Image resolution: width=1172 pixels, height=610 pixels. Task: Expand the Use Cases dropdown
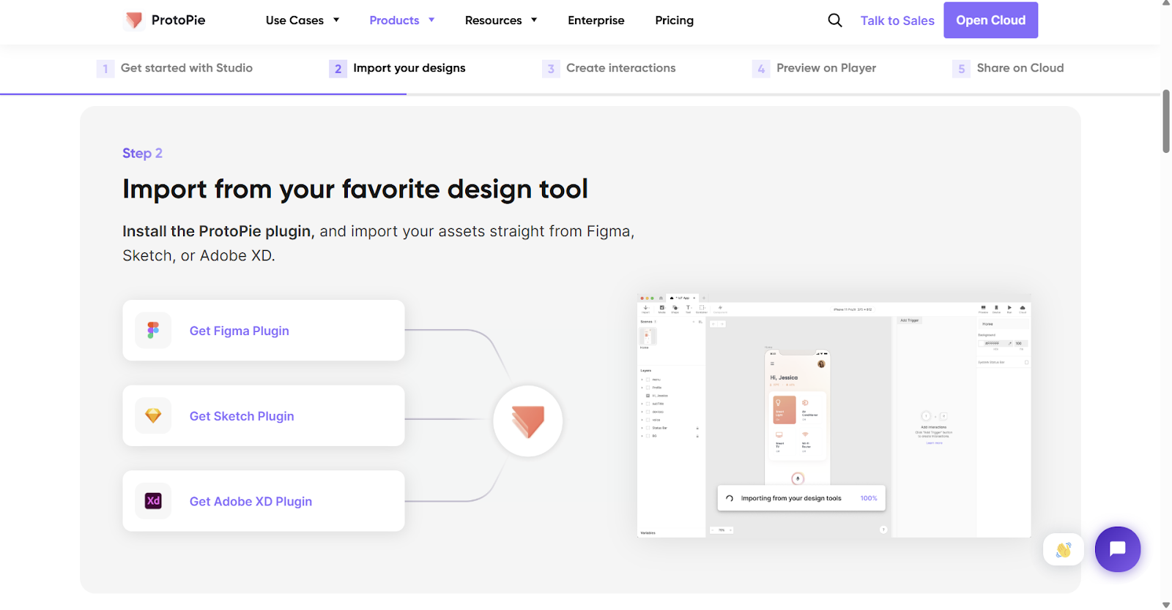(x=302, y=20)
